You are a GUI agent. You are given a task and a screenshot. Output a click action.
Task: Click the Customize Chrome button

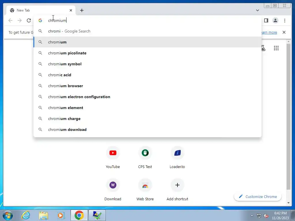point(258,197)
